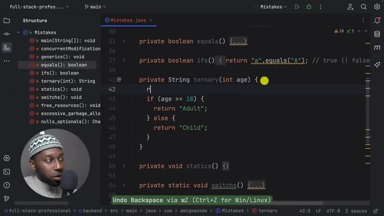This screenshot has width=384, height=216.
Task: Click the "Child" string literal
Action: pyautogui.click(x=191, y=128)
